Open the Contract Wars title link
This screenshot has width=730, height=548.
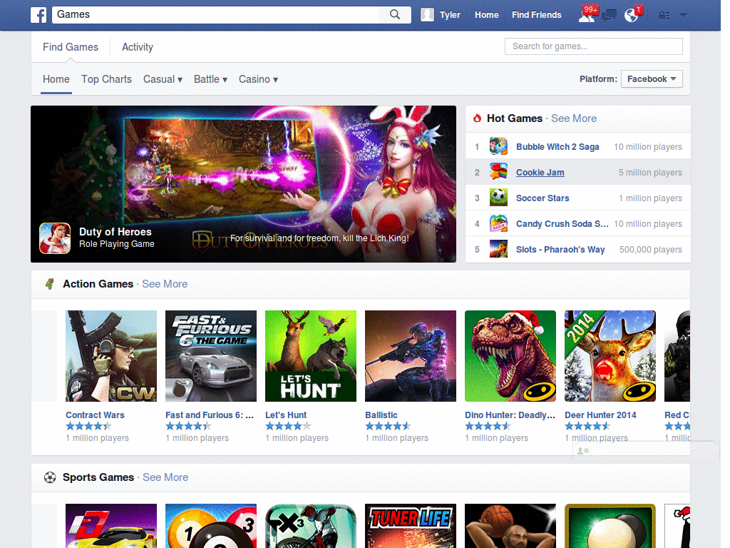click(x=95, y=415)
